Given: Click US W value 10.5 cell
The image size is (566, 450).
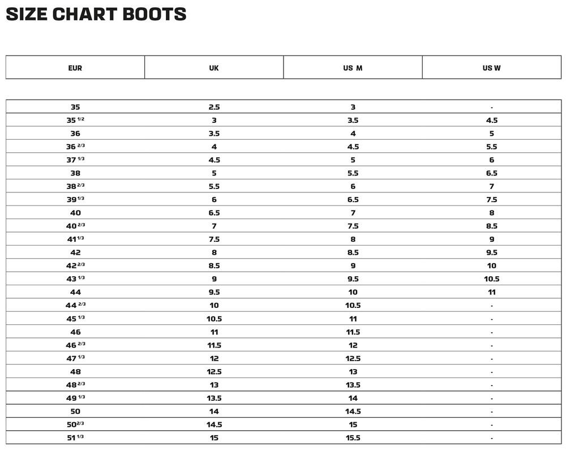Looking at the screenshot, I should (491, 279).
